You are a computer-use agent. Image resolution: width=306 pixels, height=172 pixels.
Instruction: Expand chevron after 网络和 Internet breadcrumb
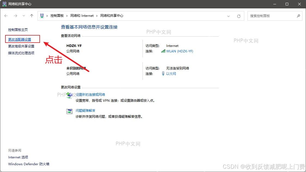click(97, 16)
